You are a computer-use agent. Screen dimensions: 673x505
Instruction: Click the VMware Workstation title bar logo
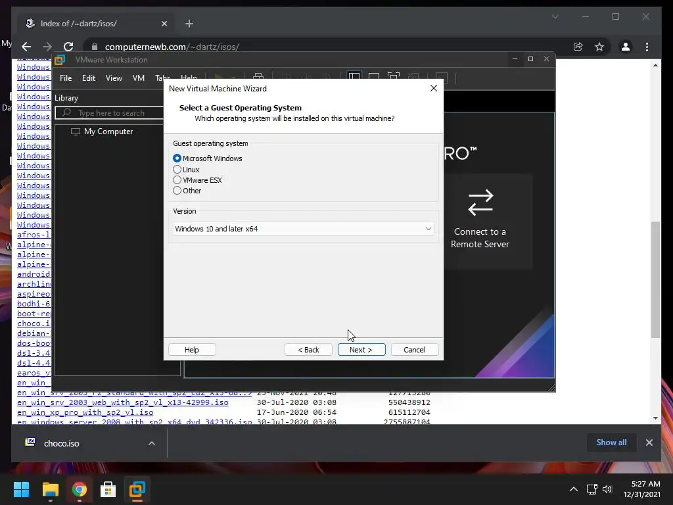pyautogui.click(x=60, y=60)
